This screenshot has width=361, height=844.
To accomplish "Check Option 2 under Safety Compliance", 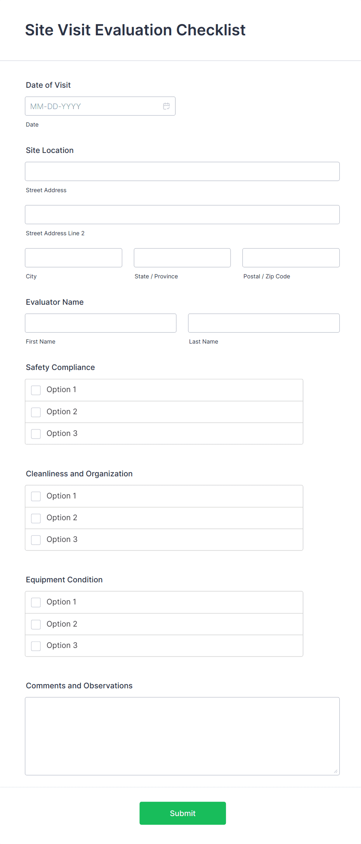I will tap(36, 412).
